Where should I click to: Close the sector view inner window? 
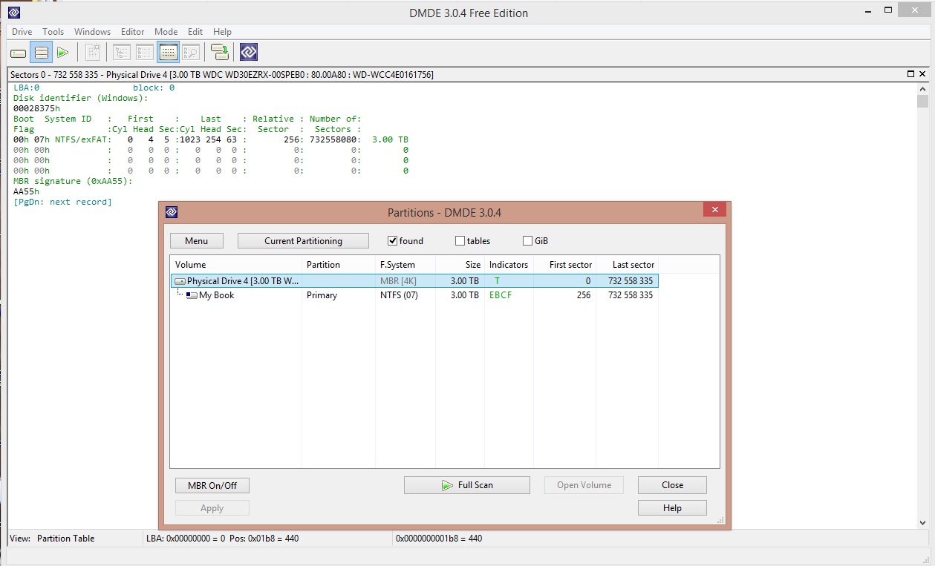(922, 74)
